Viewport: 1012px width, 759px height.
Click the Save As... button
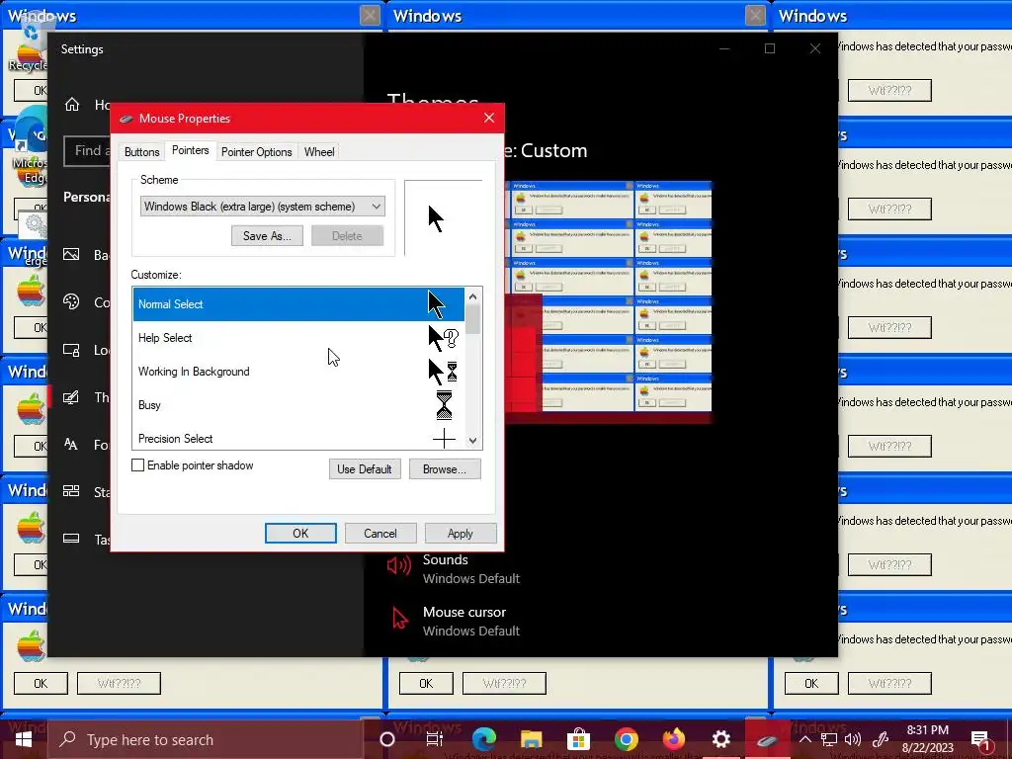pyautogui.click(x=267, y=235)
